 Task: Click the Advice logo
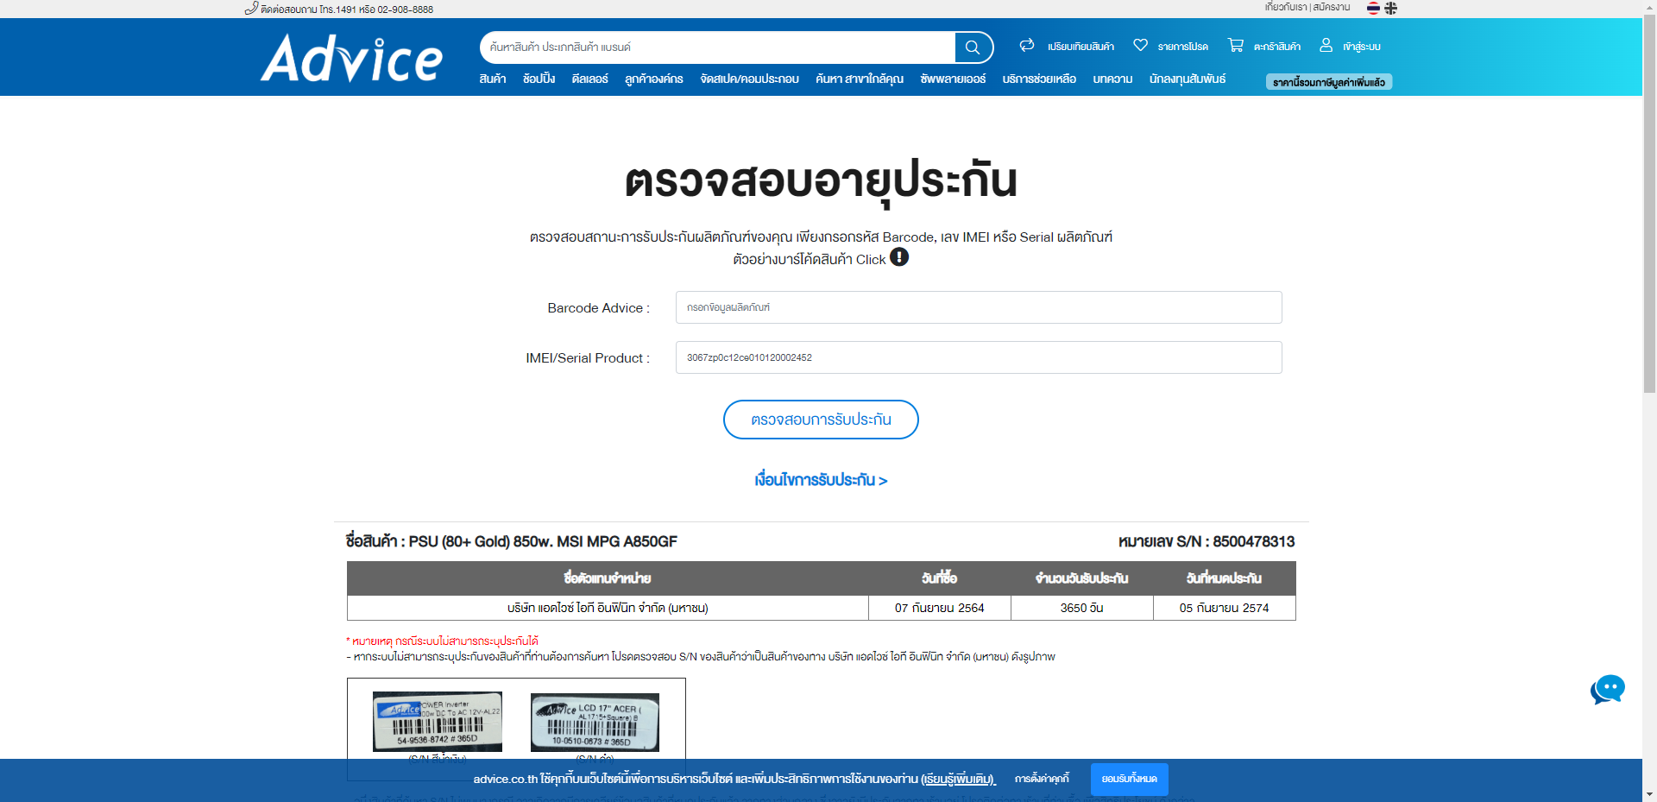click(x=352, y=58)
